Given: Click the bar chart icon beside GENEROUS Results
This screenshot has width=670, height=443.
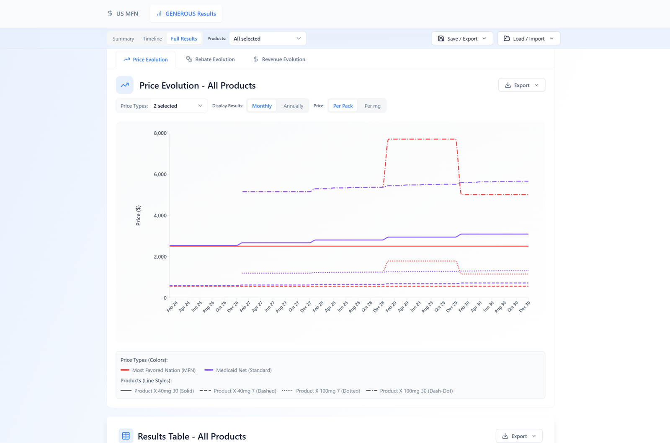Looking at the screenshot, I should tap(159, 13).
